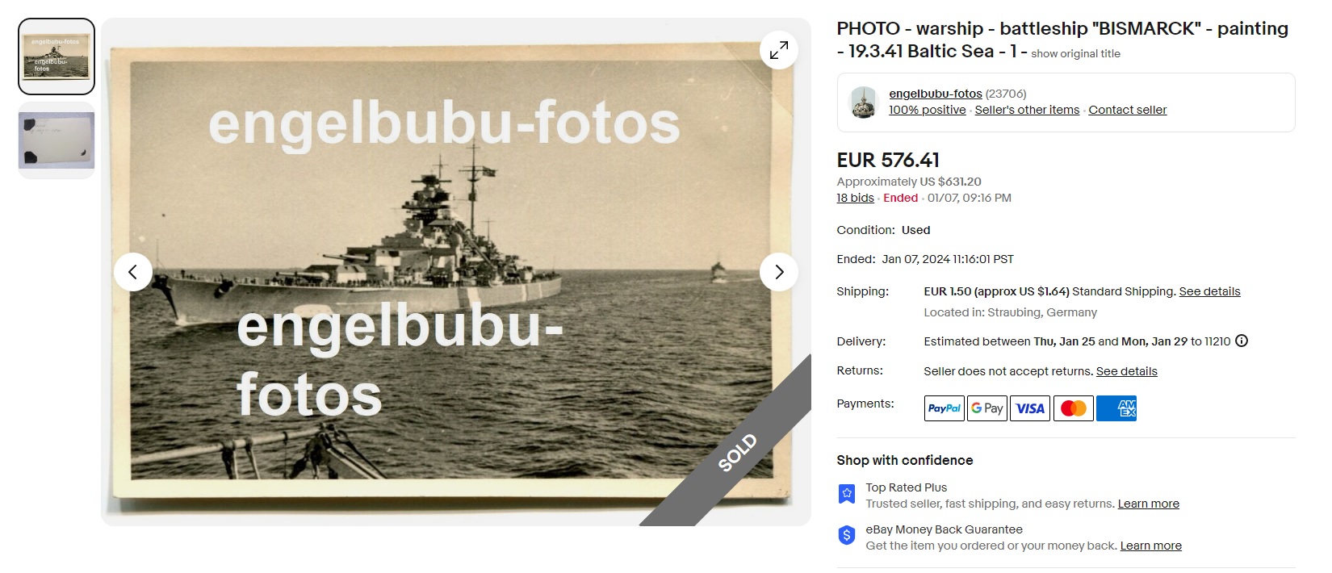The image size is (1332, 573).
Task: Click the Mastercard icon
Action: 1074,408
